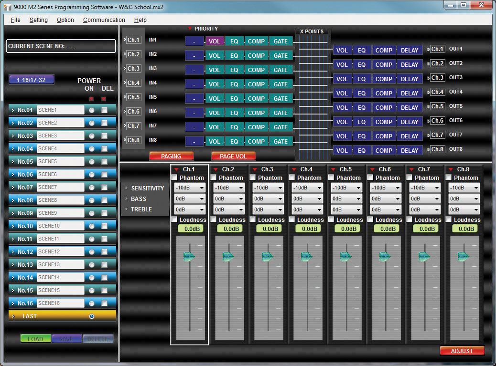Viewport: 496px width, 366px height.
Task: Click the priority block for input Ch.2
Action: click(194, 56)
